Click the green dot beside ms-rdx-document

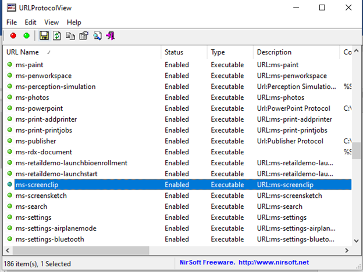(x=10, y=151)
